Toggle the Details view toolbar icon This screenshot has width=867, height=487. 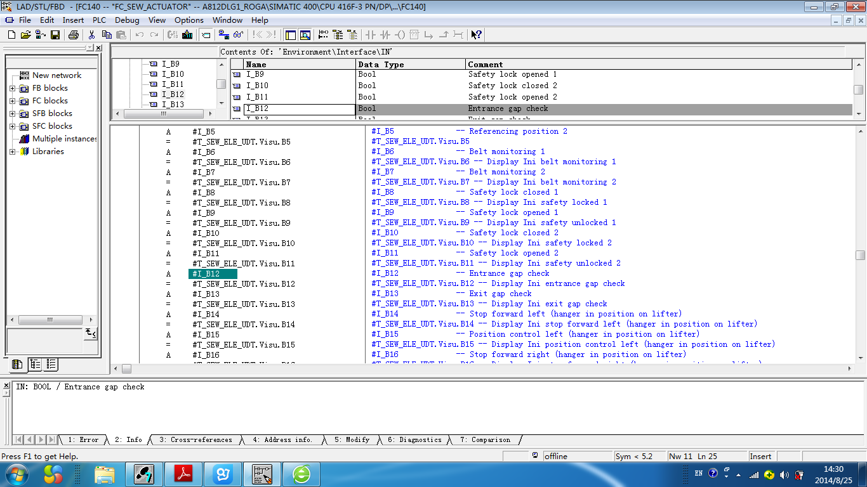click(x=305, y=35)
